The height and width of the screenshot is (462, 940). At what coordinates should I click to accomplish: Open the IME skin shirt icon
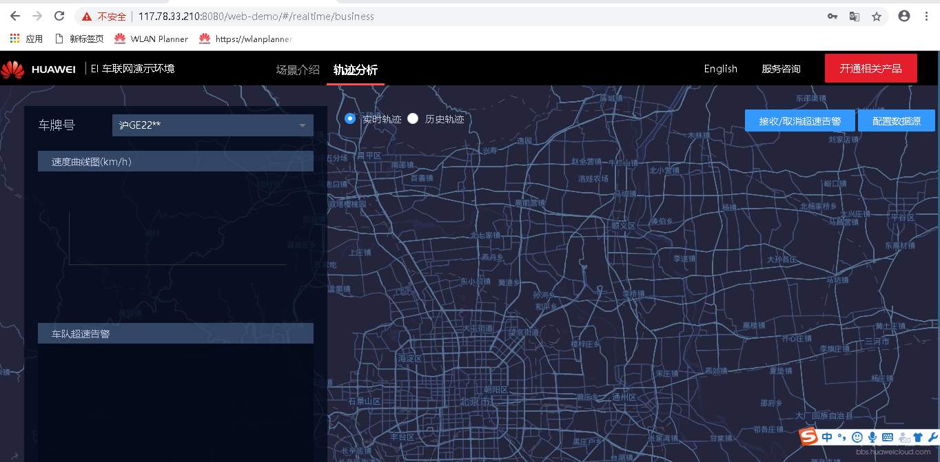coord(919,437)
